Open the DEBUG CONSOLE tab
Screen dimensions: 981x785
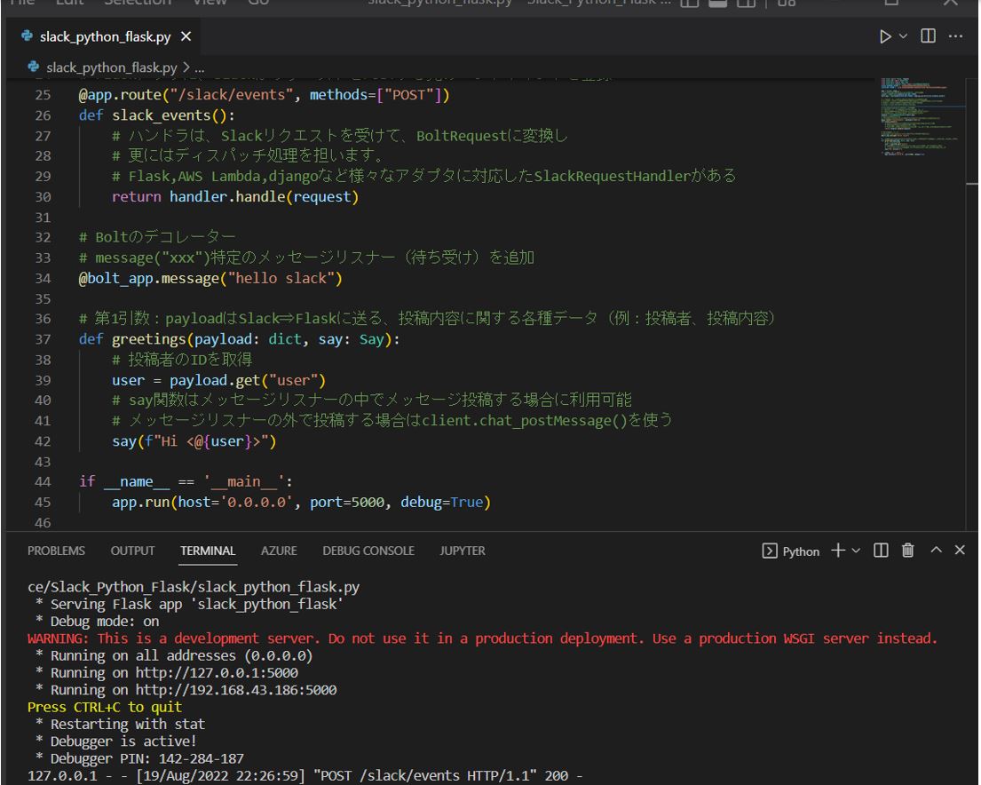pyautogui.click(x=368, y=551)
